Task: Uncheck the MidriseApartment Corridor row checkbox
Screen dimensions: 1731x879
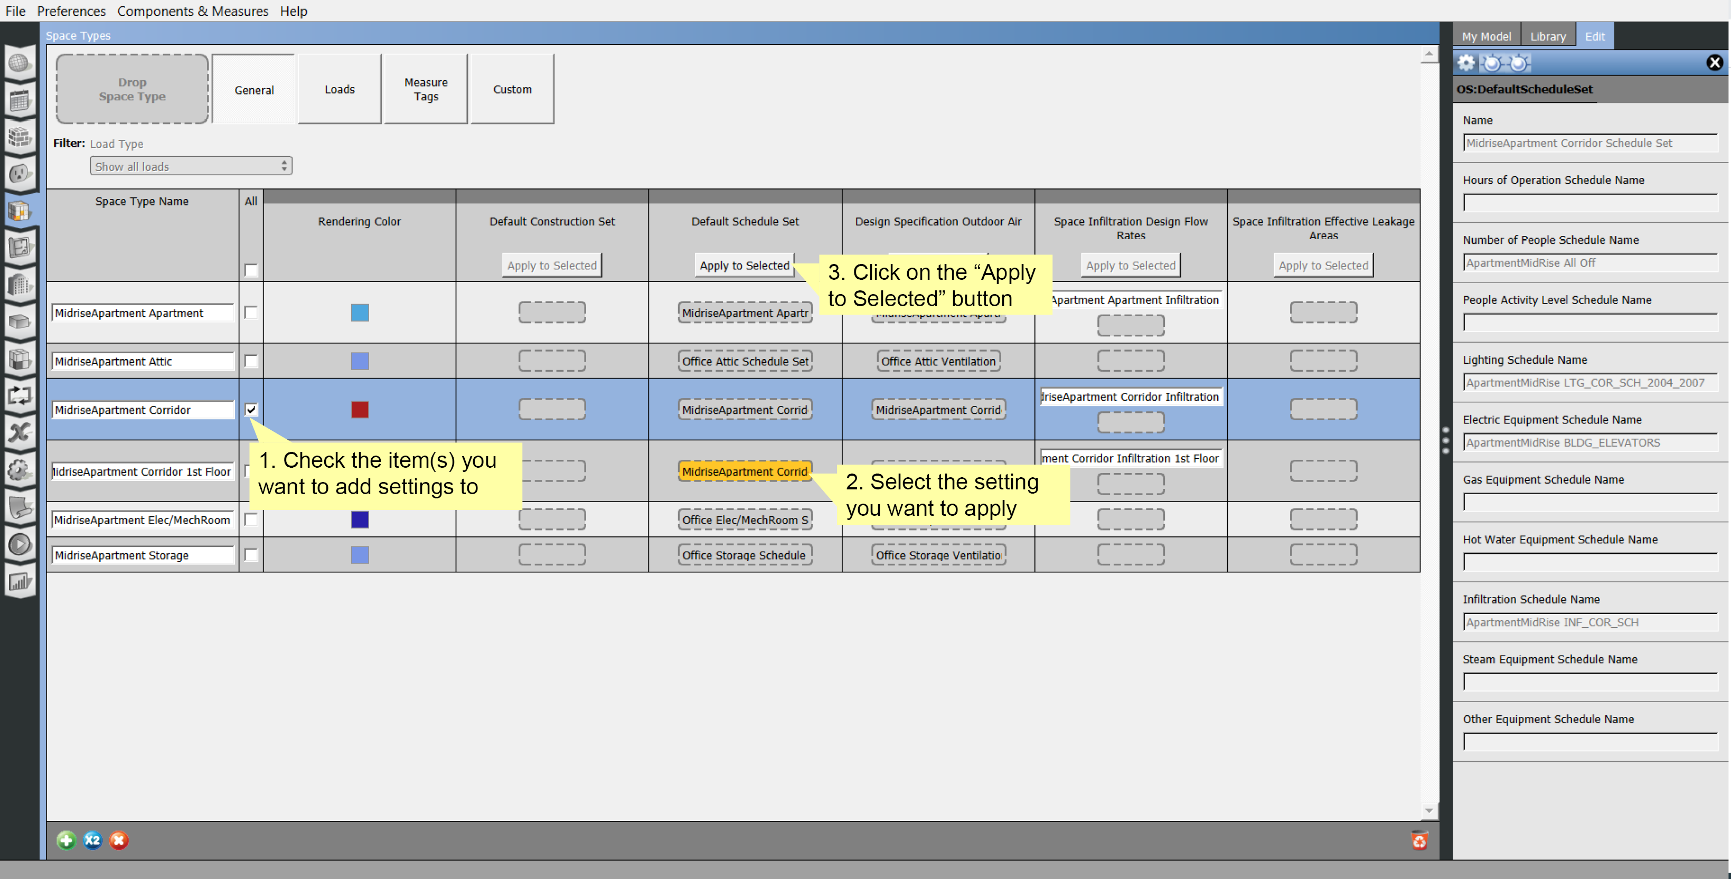Action: 251,409
